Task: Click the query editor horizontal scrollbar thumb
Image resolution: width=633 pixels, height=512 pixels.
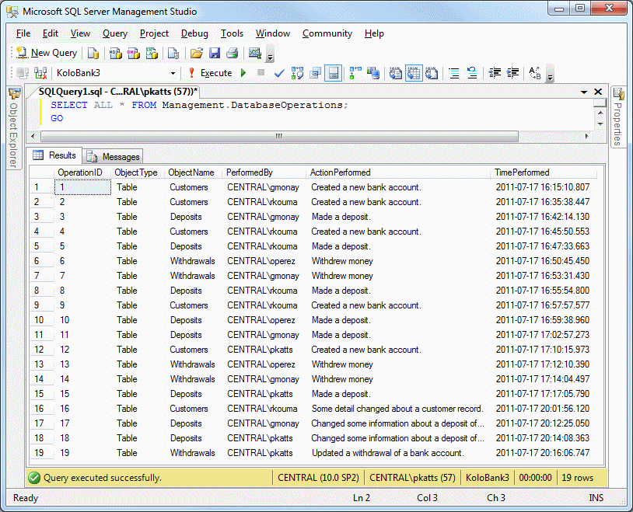Action: (279, 137)
